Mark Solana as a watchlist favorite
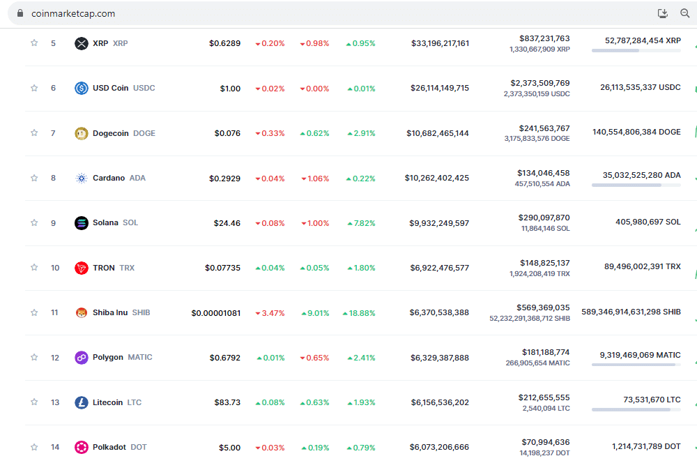This screenshot has width=697, height=463. 34,223
